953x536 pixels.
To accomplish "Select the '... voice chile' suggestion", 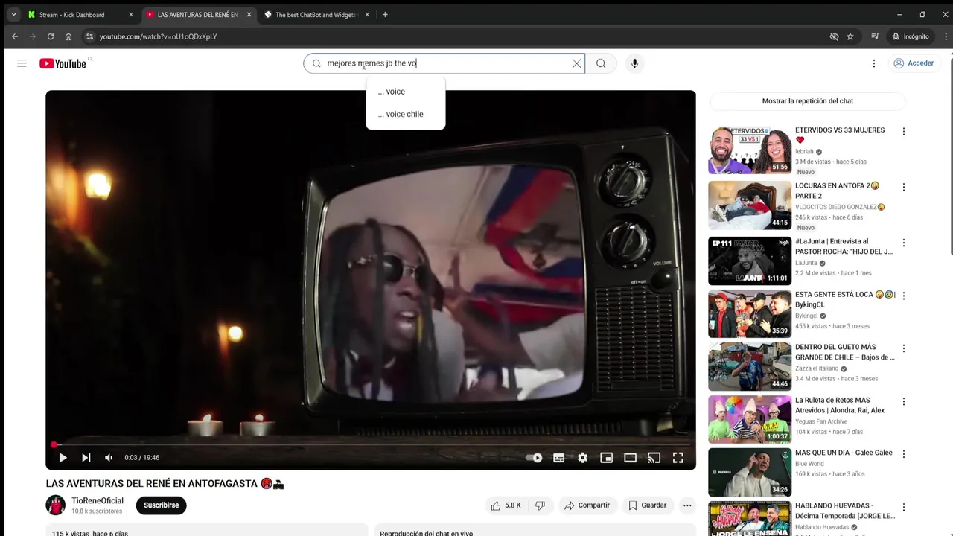I will pos(406,114).
